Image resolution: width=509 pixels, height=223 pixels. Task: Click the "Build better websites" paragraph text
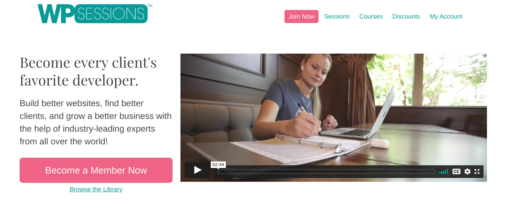coord(96,122)
